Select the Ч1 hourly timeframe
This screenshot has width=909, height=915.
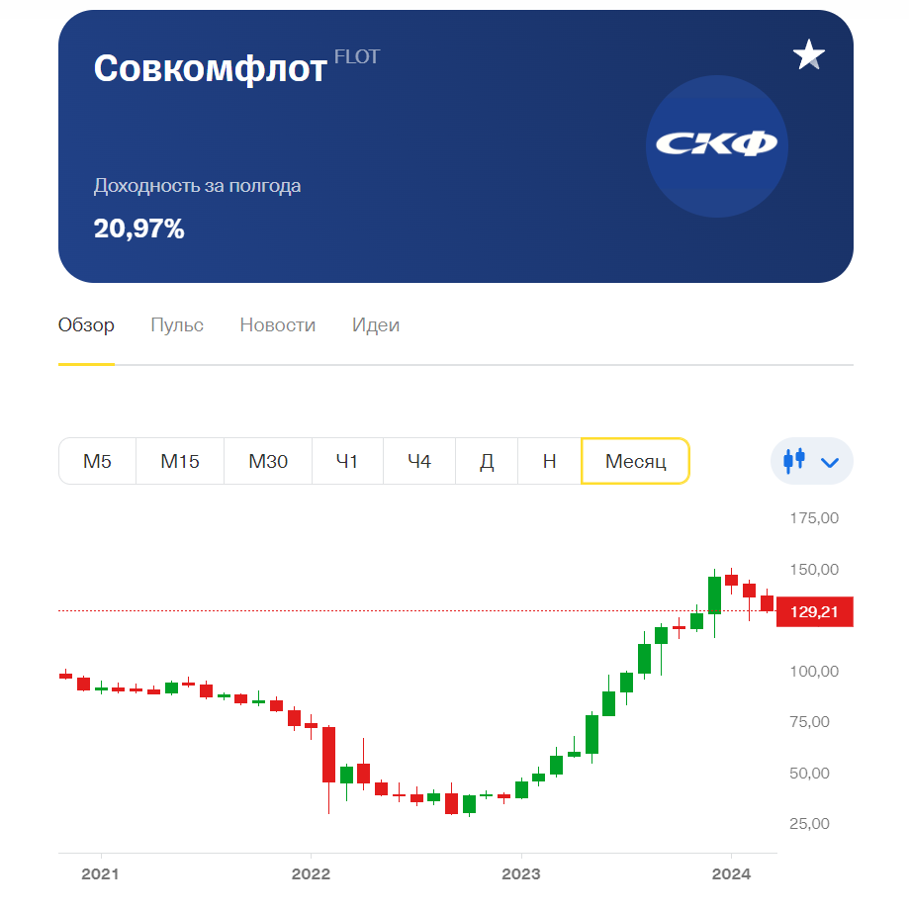coord(347,461)
